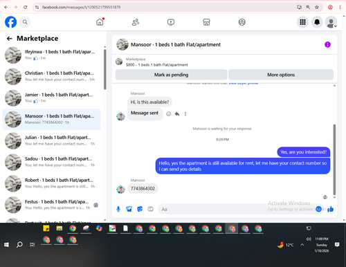React to the Message sent bubble with emoji
The image size is (346, 267).
coord(169,113)
